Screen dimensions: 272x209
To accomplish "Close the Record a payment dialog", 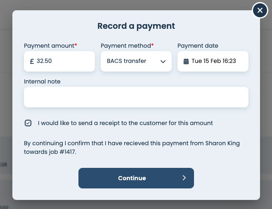I will (260, 11).
